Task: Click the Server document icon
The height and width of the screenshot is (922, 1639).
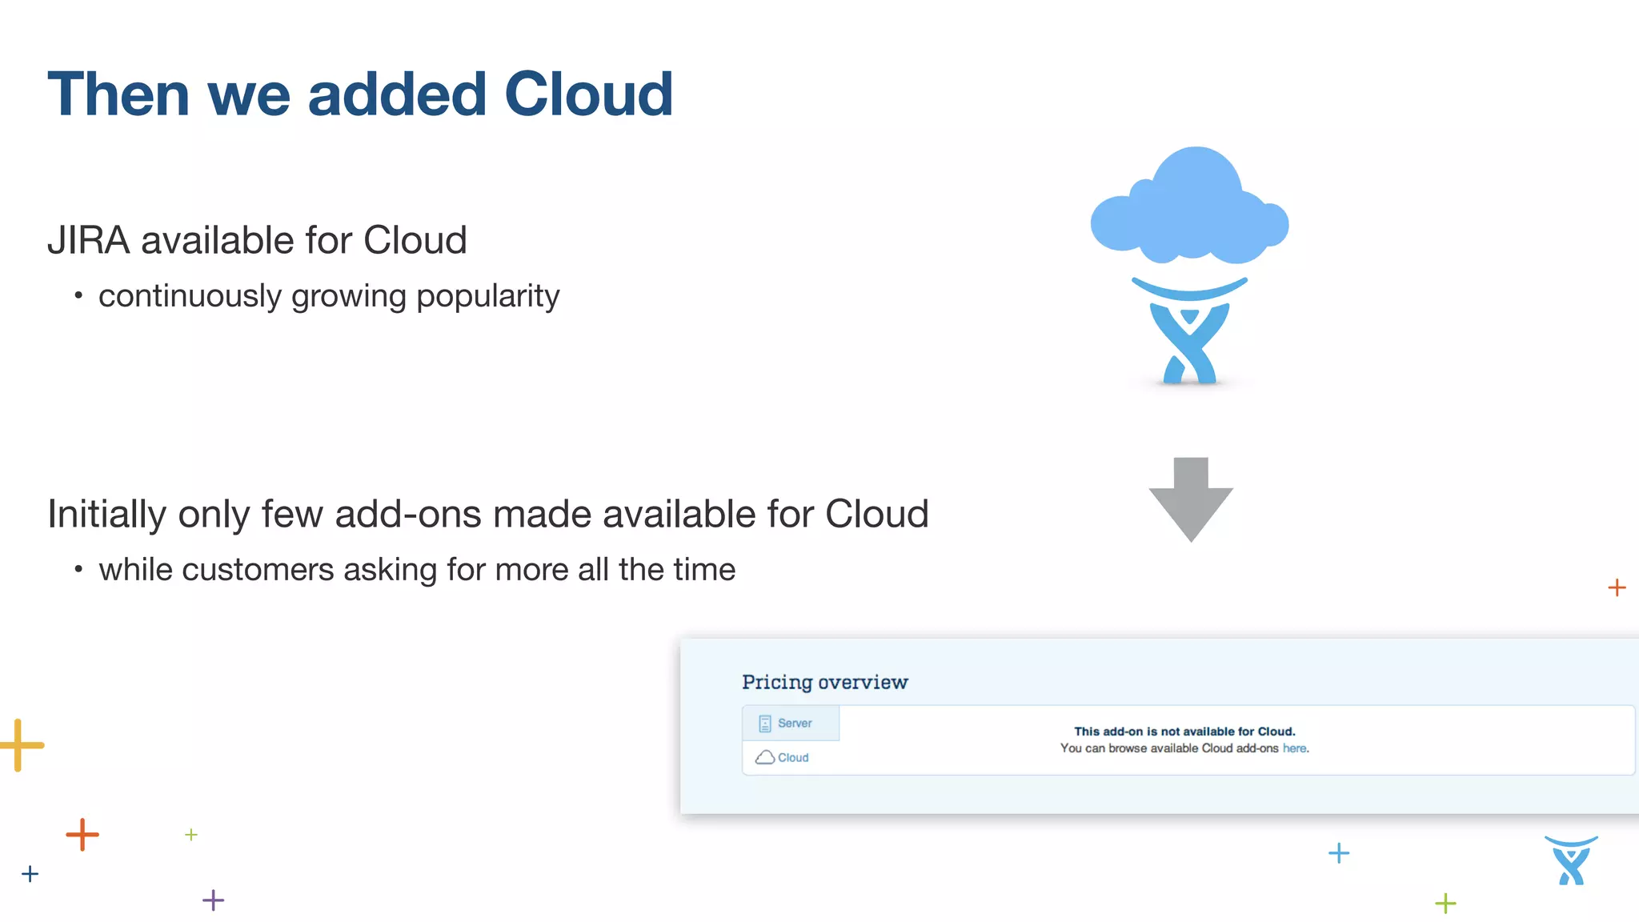Action: point(765,724)
